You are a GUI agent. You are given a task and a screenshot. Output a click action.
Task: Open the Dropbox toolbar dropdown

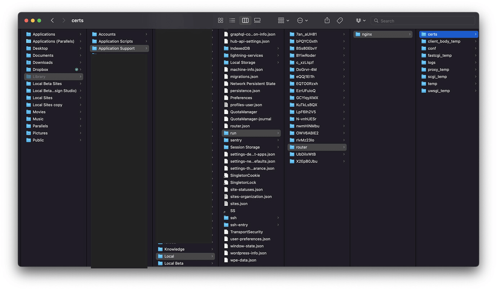pos(361,21)
